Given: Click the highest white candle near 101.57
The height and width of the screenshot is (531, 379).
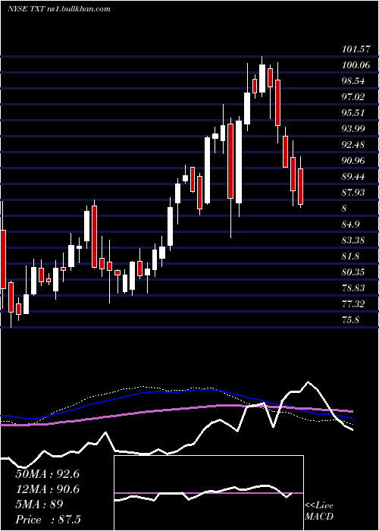Looking at the screenshot, I should click(262, 78).
